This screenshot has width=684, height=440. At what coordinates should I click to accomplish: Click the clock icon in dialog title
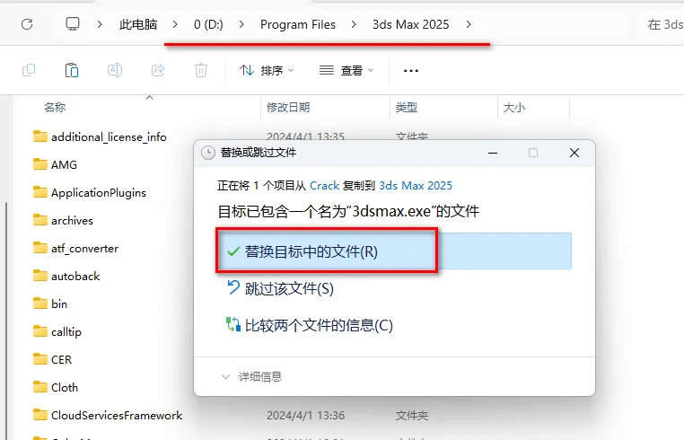pyautogui.click(x=208, y=153)
